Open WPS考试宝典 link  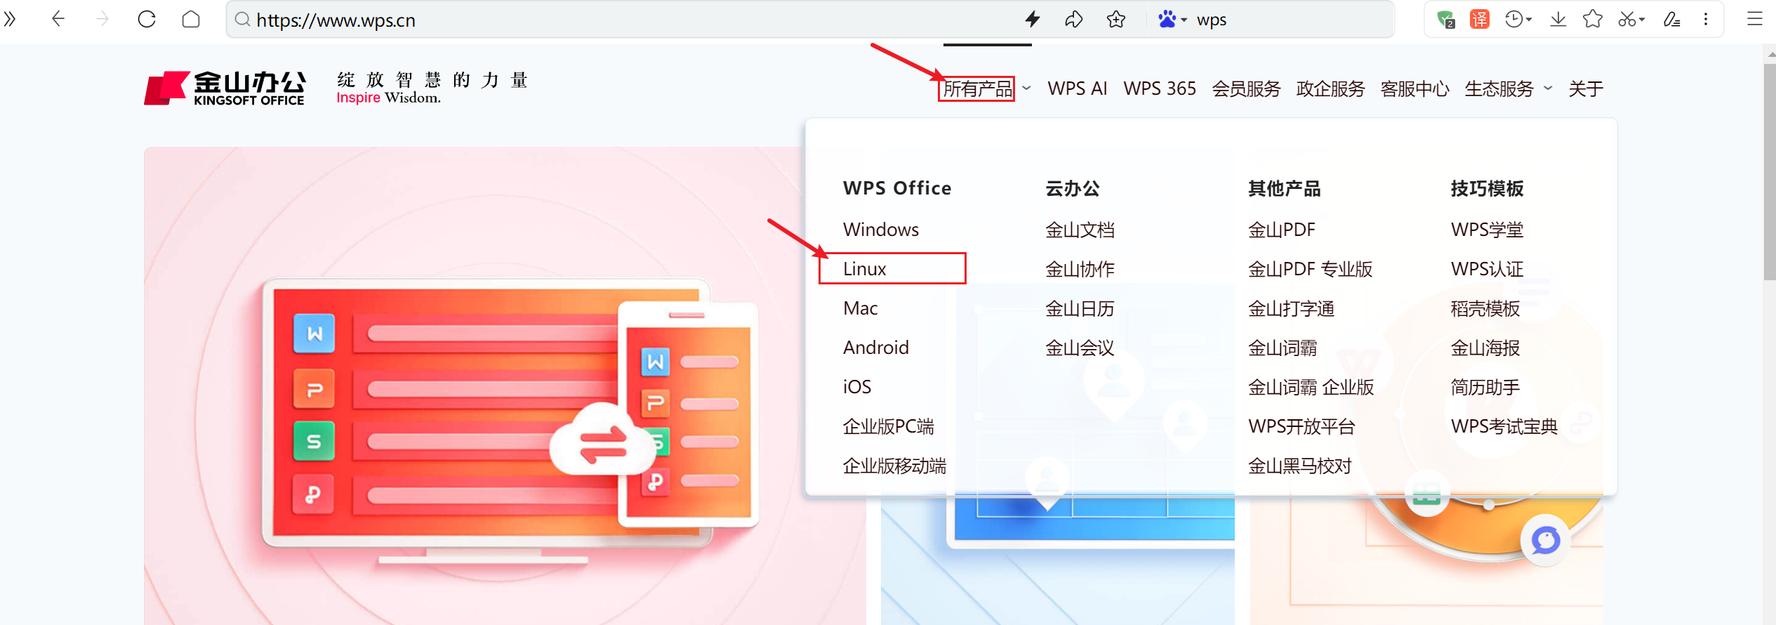tap(1504, 426)
